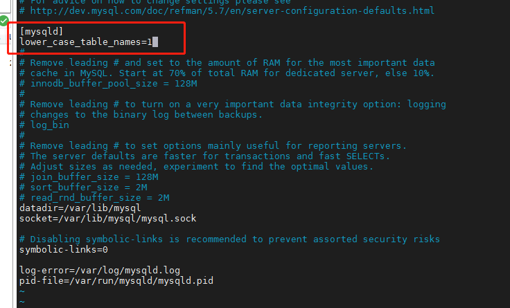Click the join_buffer_size = 128M comment line

pos(89,177)
